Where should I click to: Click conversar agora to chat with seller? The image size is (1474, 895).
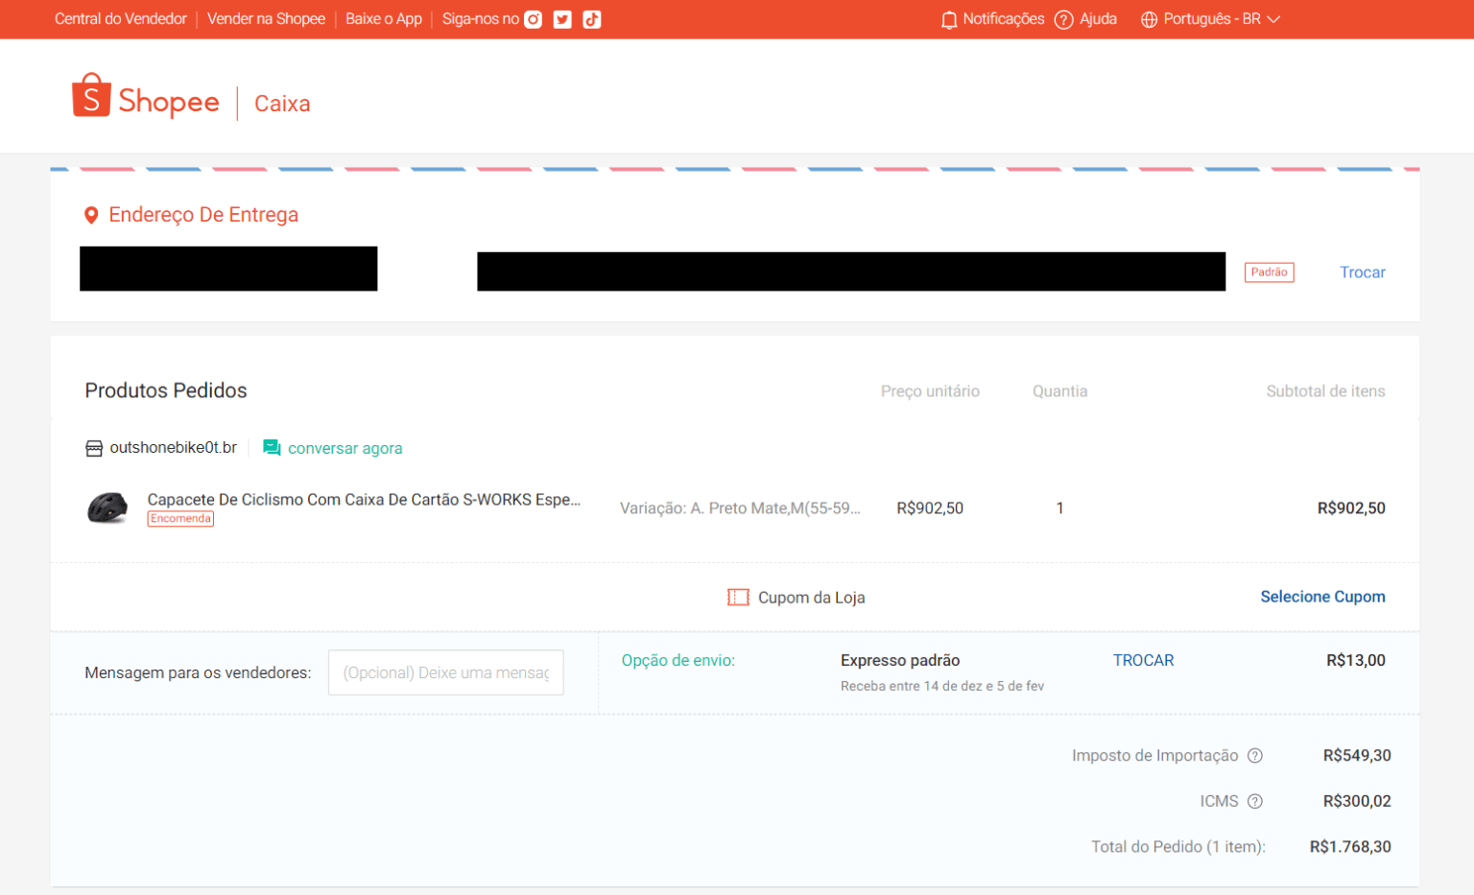(344, 447)
